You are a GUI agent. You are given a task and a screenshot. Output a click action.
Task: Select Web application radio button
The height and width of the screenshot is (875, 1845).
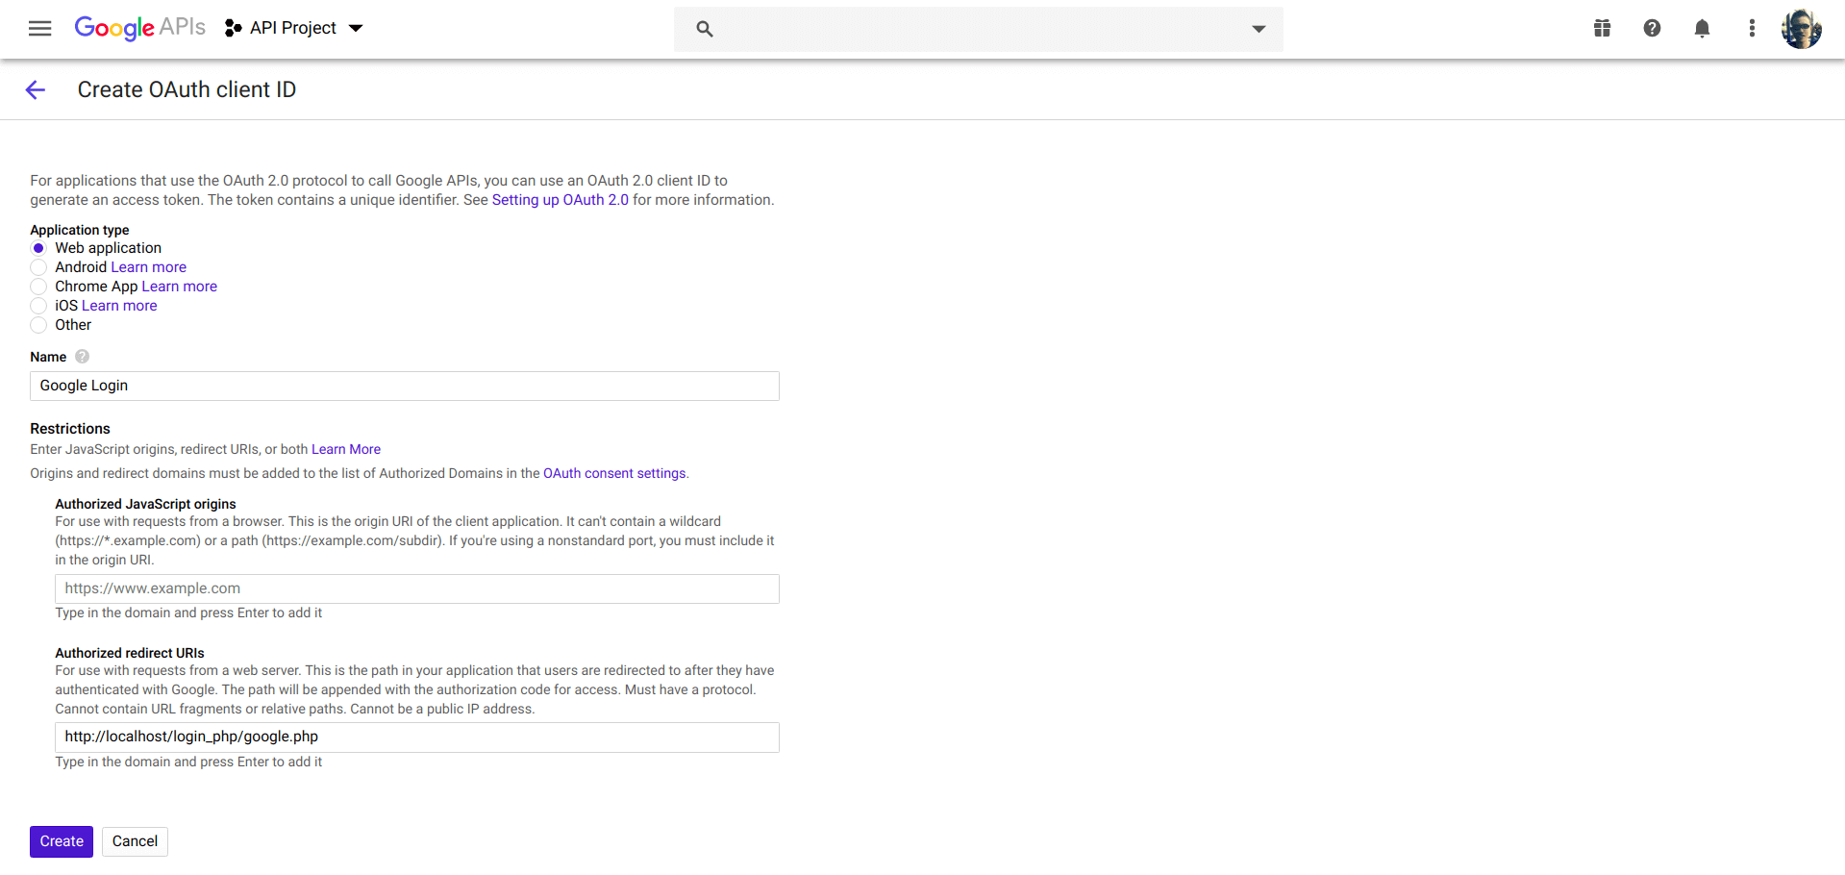click(x=38, y=248)
